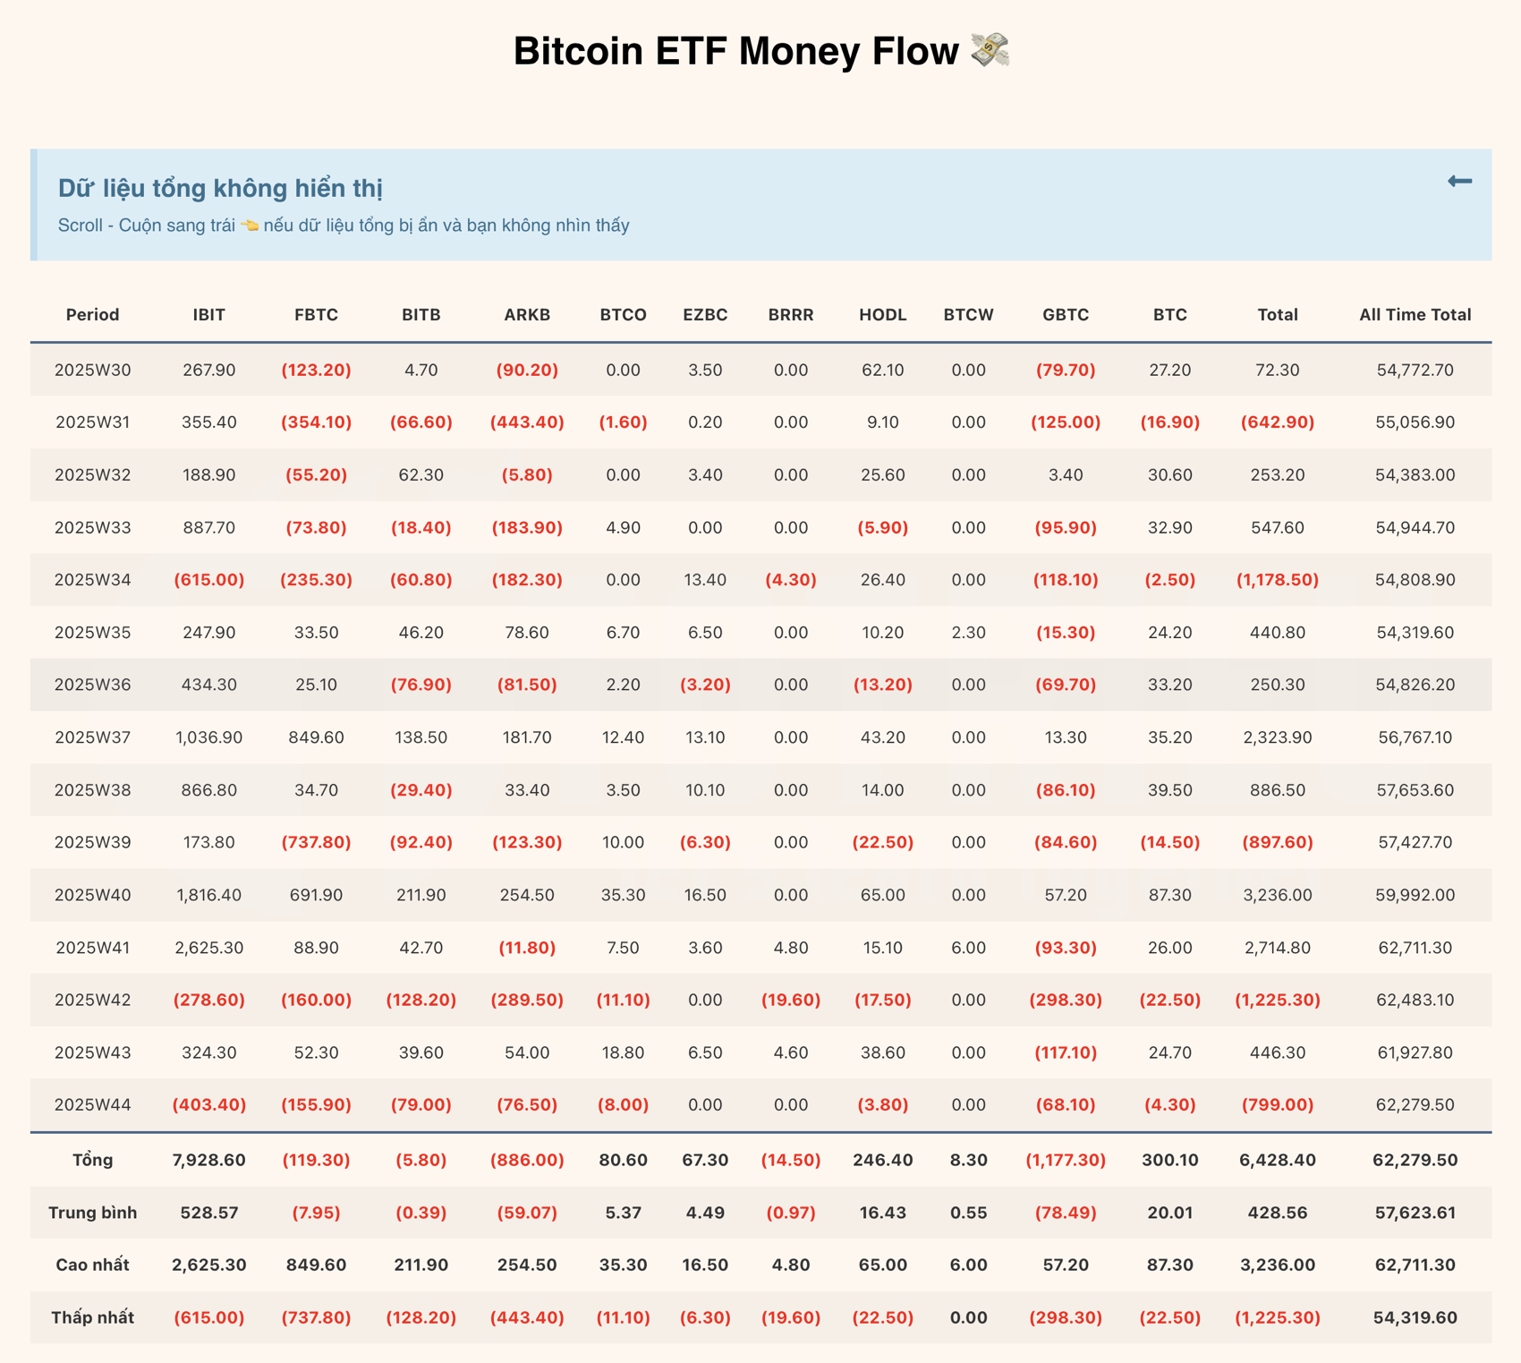Sort the table by the IBIT column
The height and width of the screenshot is (1363, 1521).
(x=209, y=315)
